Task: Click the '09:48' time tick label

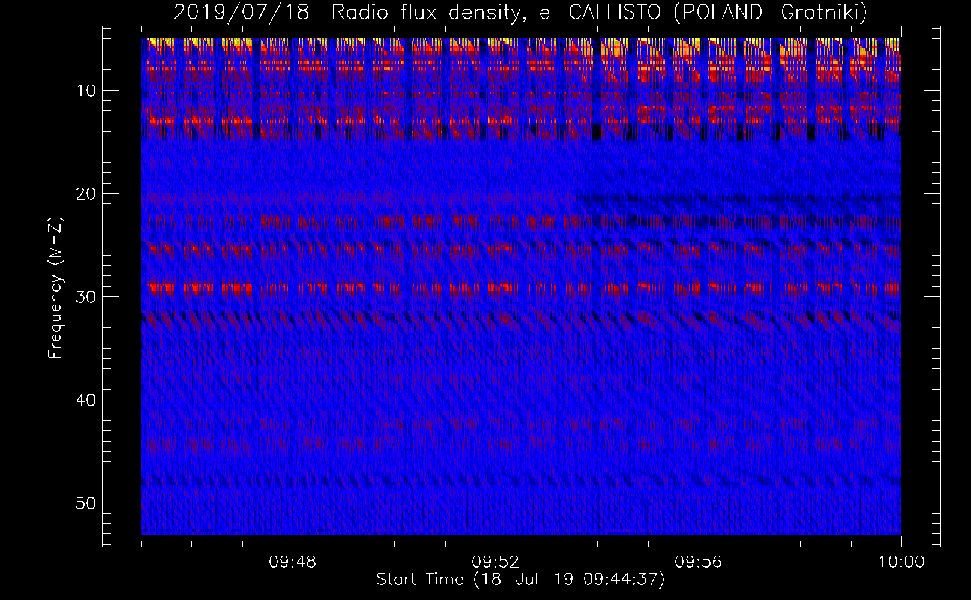Action: 293,562
